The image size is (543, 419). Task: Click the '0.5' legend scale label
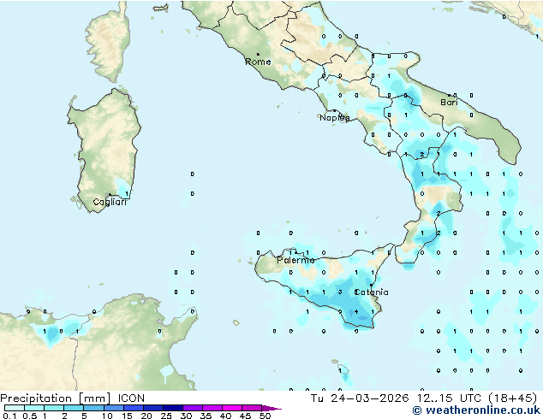click(29, 416)
